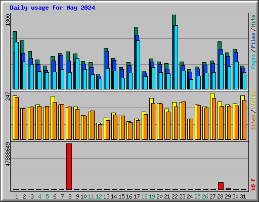The width and height of the screenshot is (259, 202).
Task: Click day 22 on the x-axis
Action: coord(175,196)
